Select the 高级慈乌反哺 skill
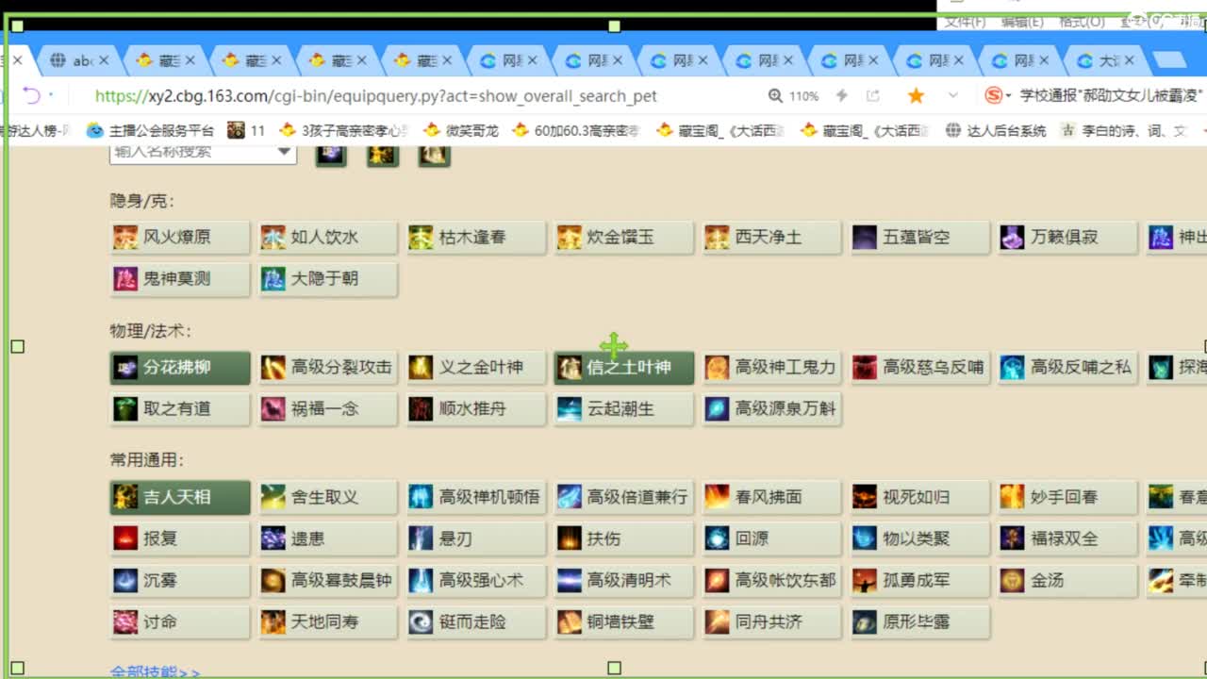 point(920,368)
